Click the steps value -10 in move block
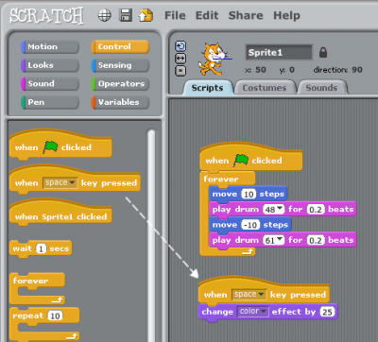The width and height of the screenshot is (378, 342). click(x=250, y=225)
